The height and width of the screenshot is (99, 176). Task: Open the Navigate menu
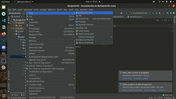point(28,10)
